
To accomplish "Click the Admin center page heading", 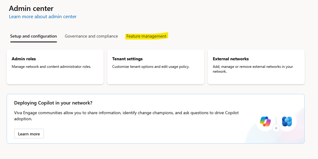I will click(x=31, y=8).
